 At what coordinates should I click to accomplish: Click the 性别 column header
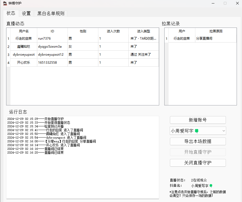click(x=83, y=31)
